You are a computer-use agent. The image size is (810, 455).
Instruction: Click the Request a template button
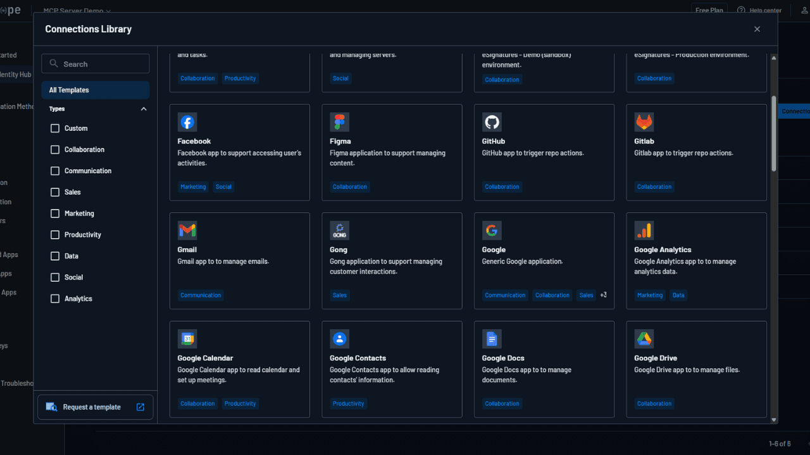pos(95,407)
